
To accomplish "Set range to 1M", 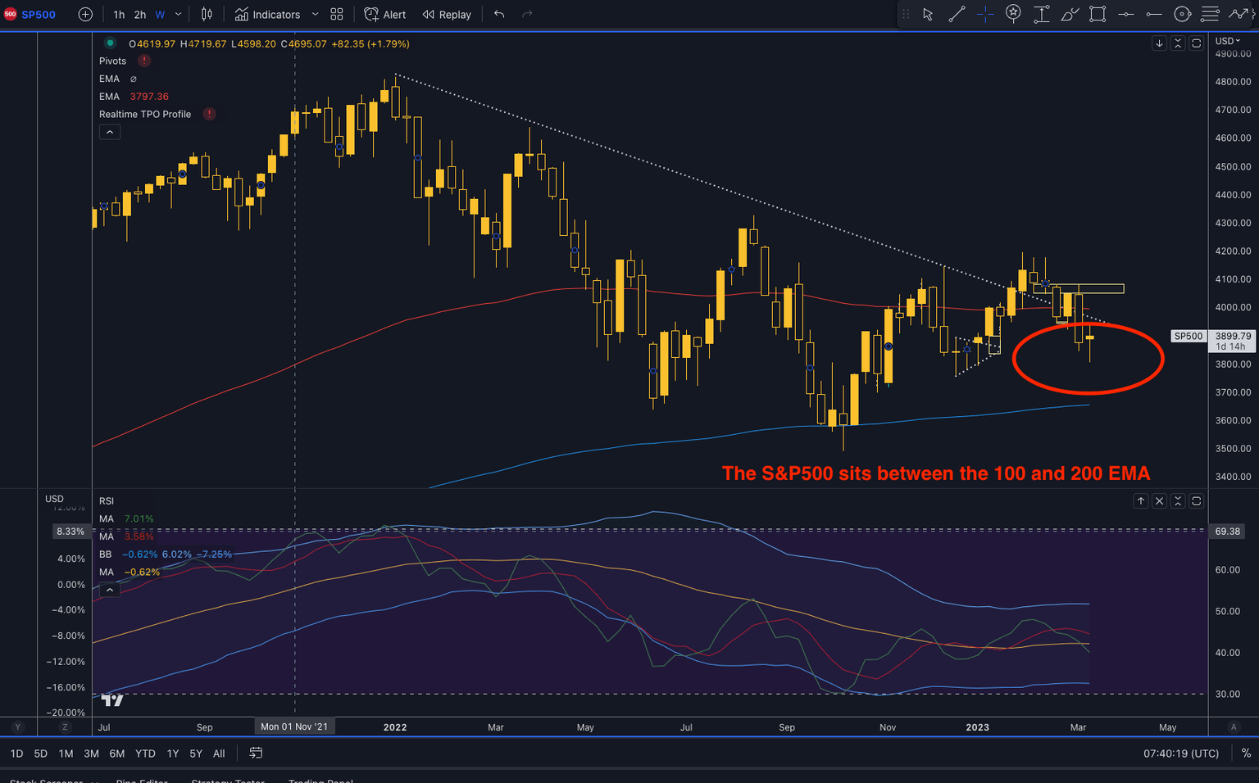I will [x=66, y=754].
